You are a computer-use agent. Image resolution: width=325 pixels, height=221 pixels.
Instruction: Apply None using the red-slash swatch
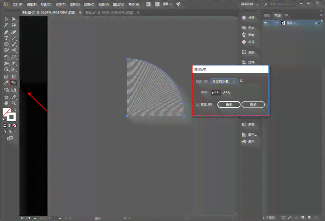tap(15, 126)
